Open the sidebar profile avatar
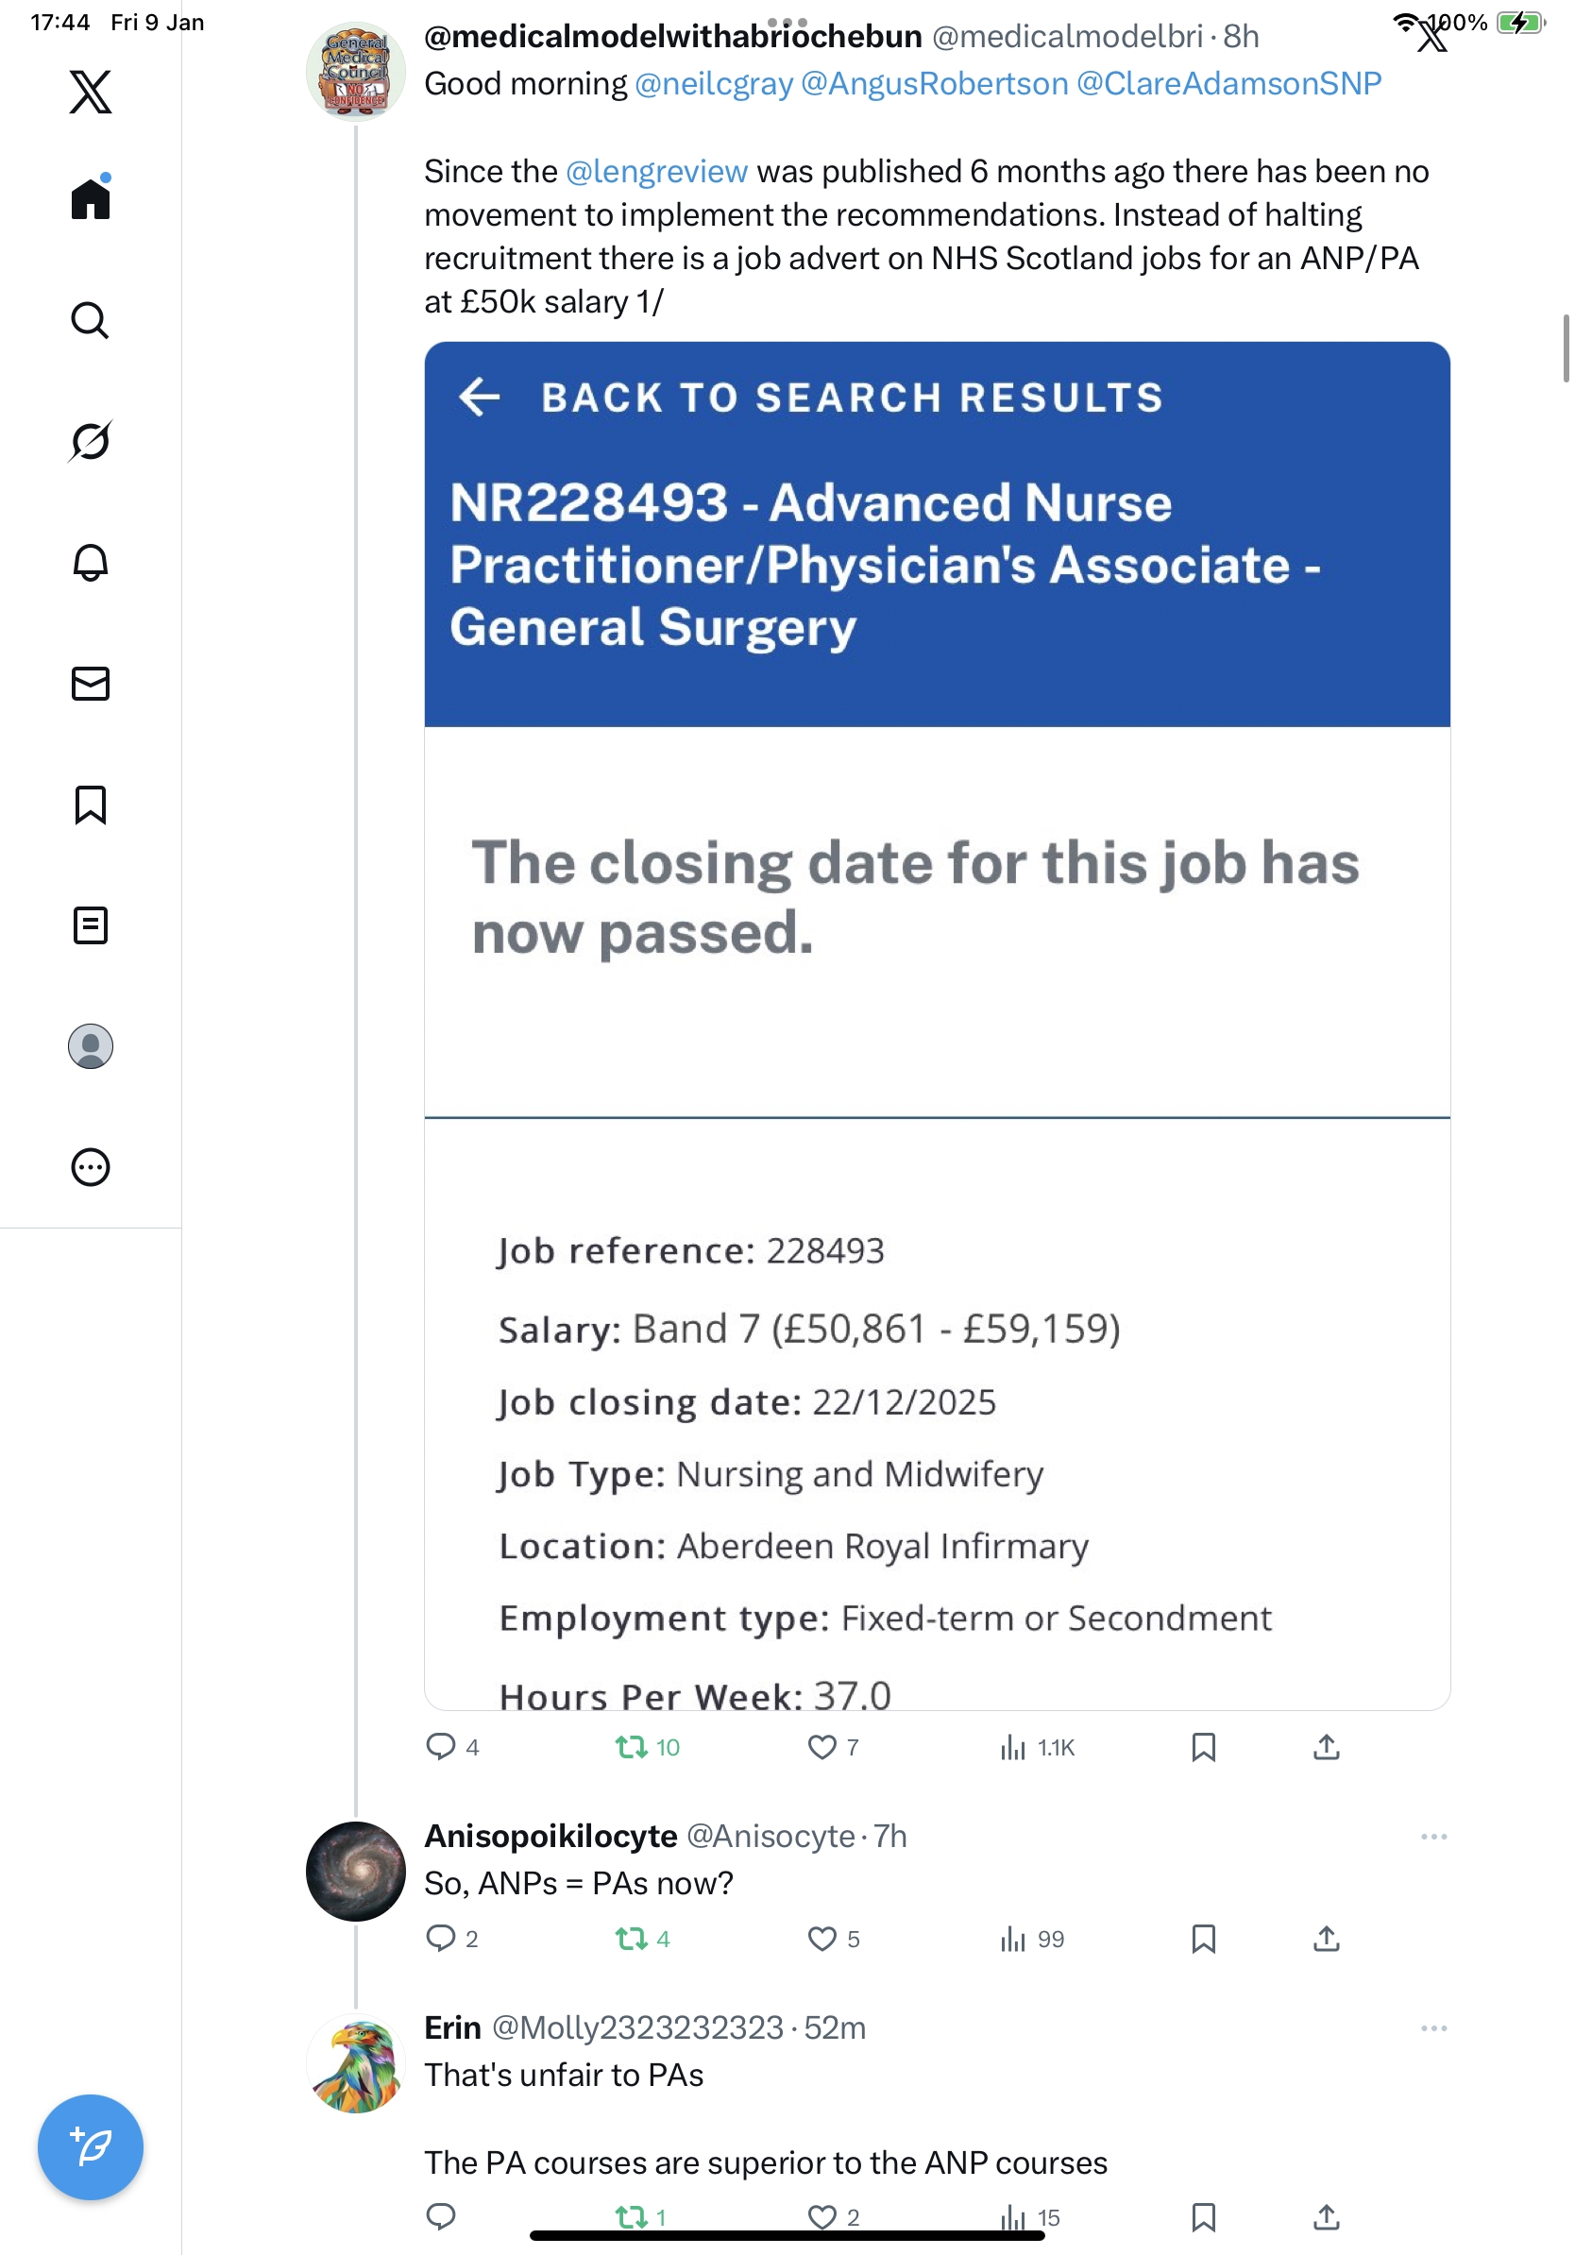 point(91,1046)
